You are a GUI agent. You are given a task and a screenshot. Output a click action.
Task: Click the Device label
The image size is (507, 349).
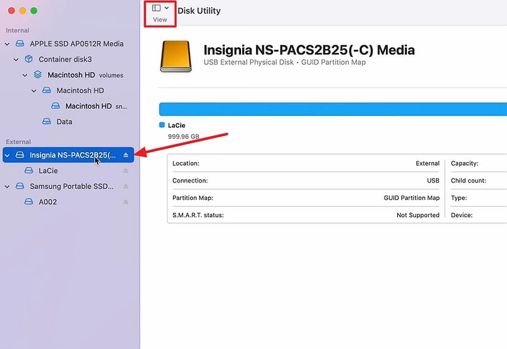(x=462, y=215)
